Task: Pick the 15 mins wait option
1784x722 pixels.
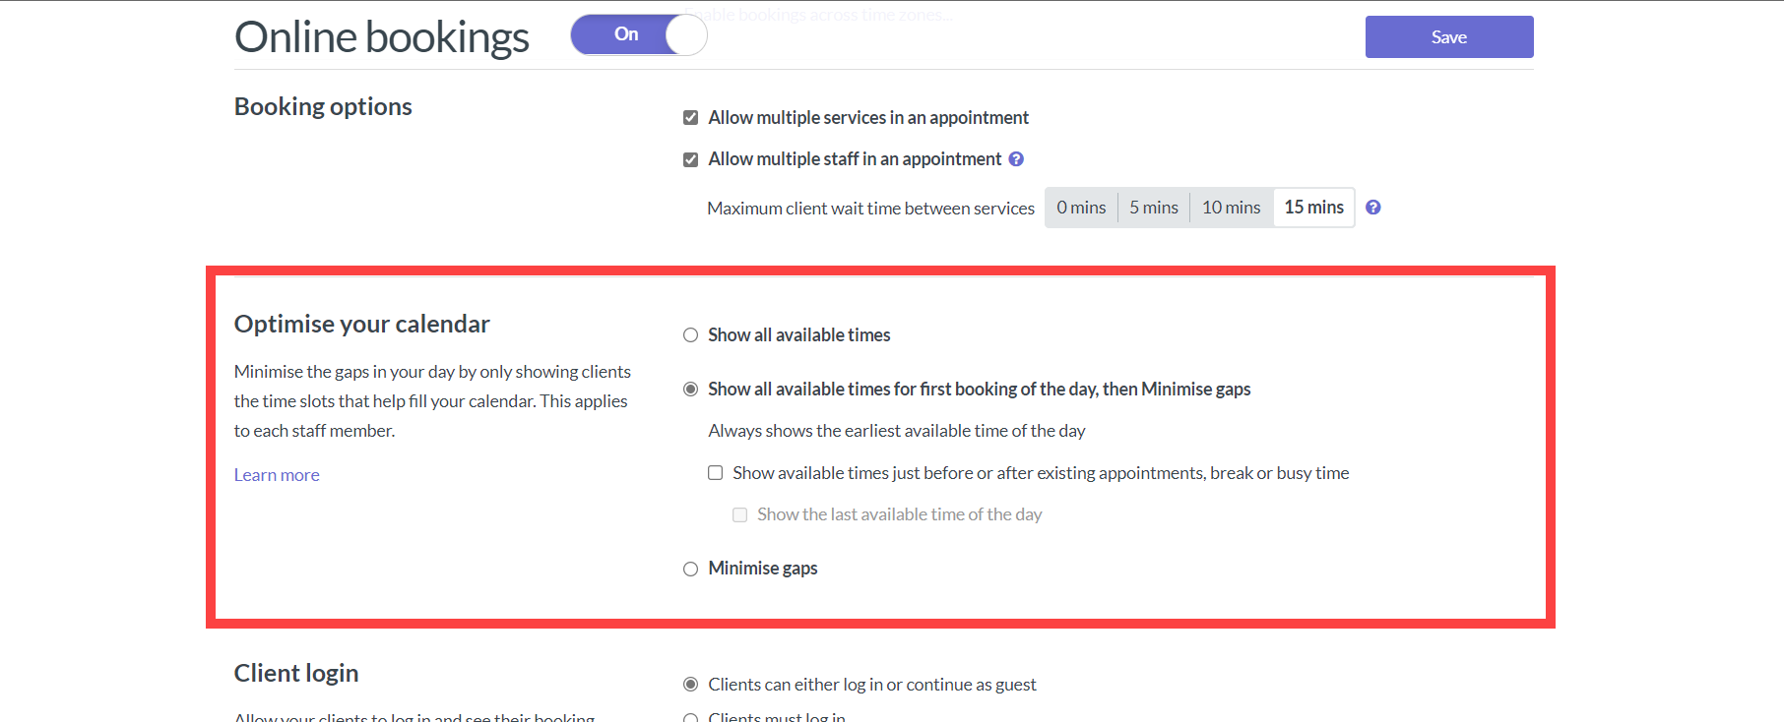Action: click(x=1314, y=208)
